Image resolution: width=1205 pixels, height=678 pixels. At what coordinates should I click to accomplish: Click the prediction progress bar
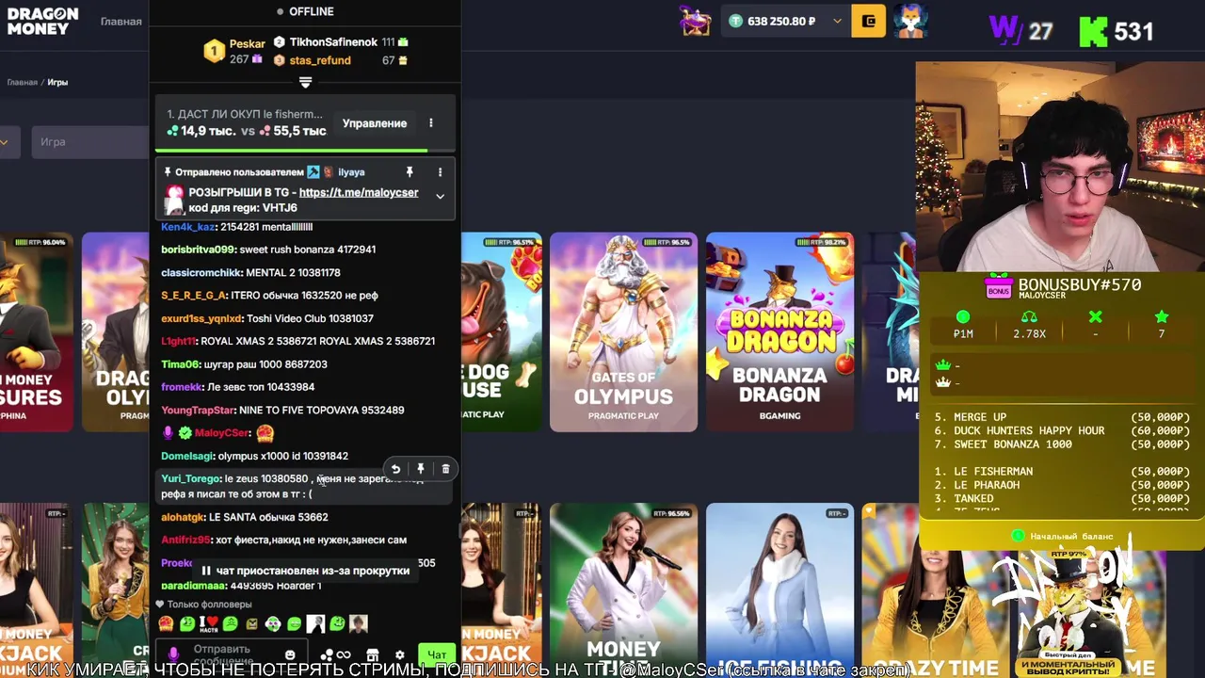[305, 150]
